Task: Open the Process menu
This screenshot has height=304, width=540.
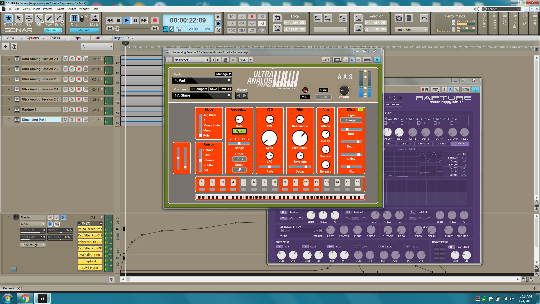Action: pyautogui.click(x=48, y=9)
